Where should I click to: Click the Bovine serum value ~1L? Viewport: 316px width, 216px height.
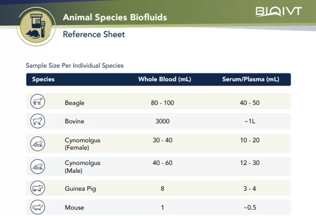[x=250, y=121]
